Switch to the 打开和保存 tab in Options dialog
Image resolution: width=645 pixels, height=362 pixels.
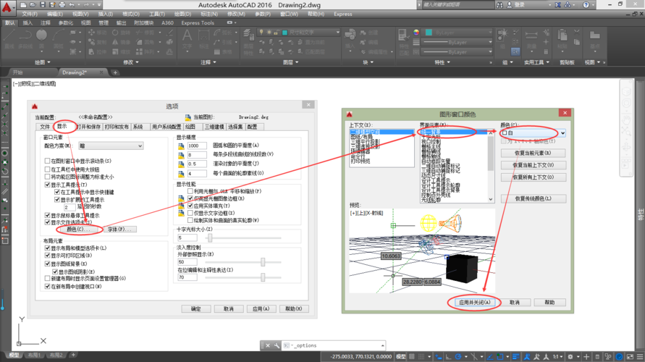pos(88,127)
